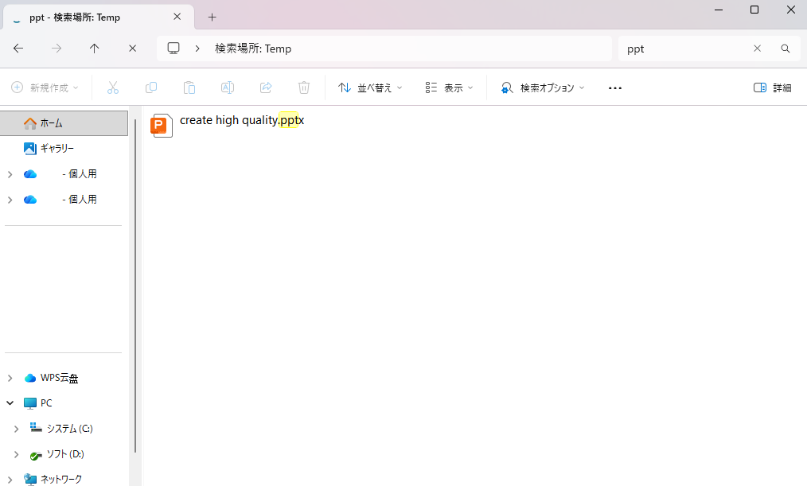
Task: Open the 検索オプション dropdown
Action: 543,87
